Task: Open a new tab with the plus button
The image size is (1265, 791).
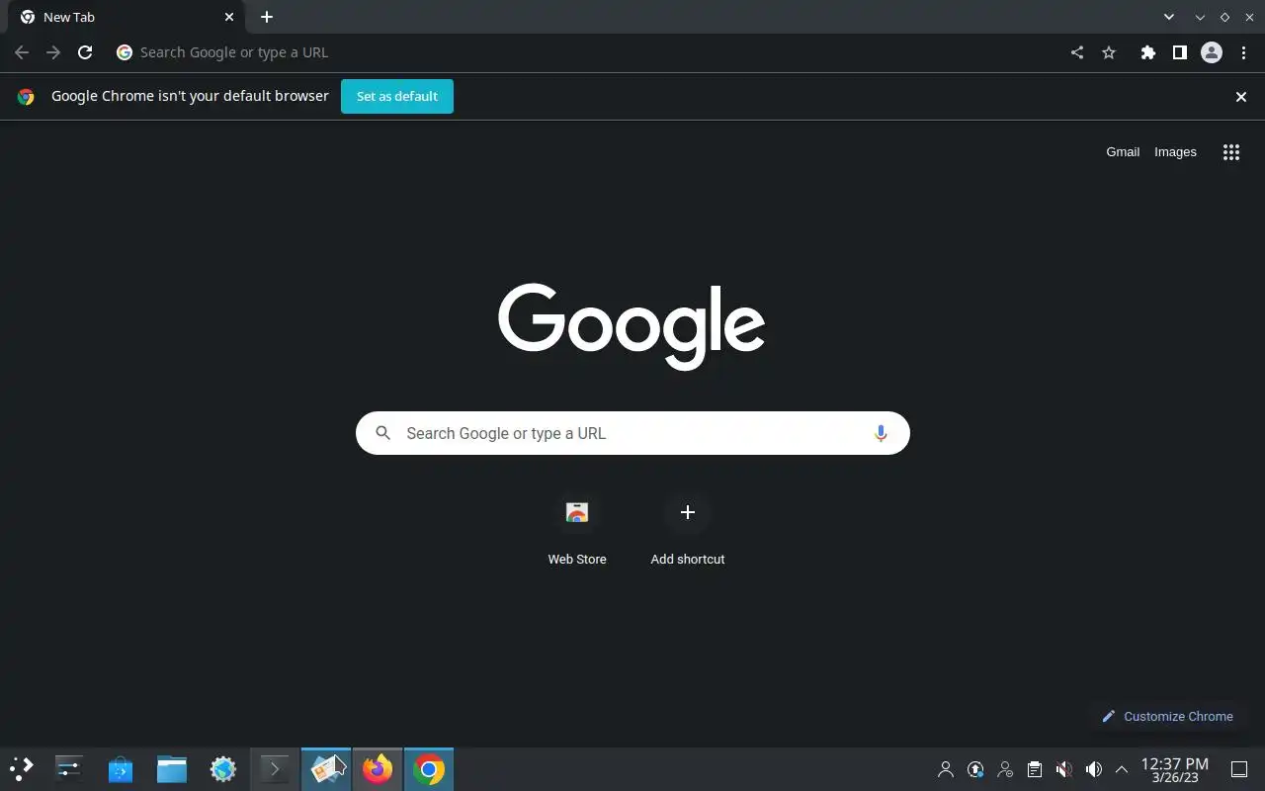Action: pos(267,17)
